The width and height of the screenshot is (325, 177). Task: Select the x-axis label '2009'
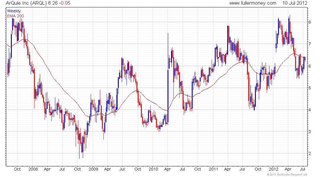93,169
